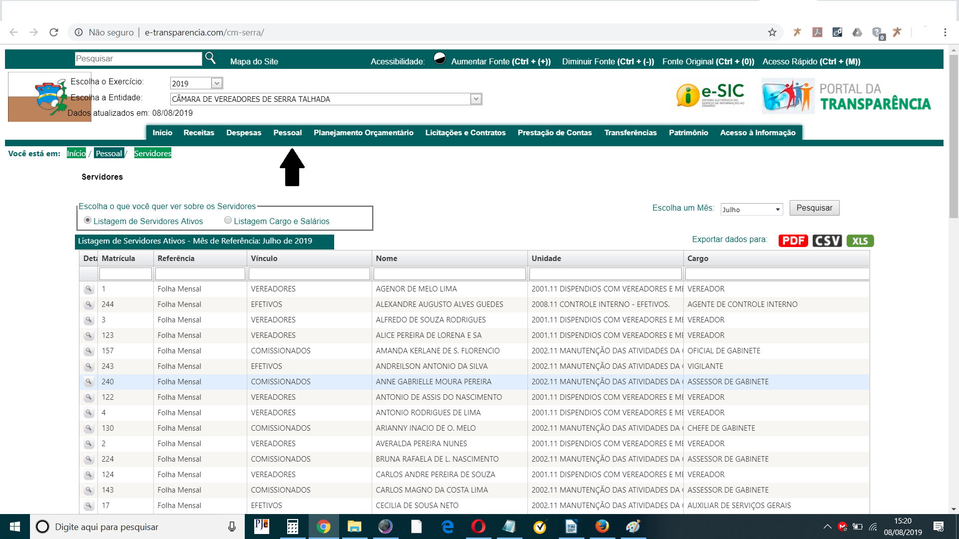Expand the month dropdown showing Julho
Image resolution: width=959 pixels, height=539 pixels.
(778, 210)
